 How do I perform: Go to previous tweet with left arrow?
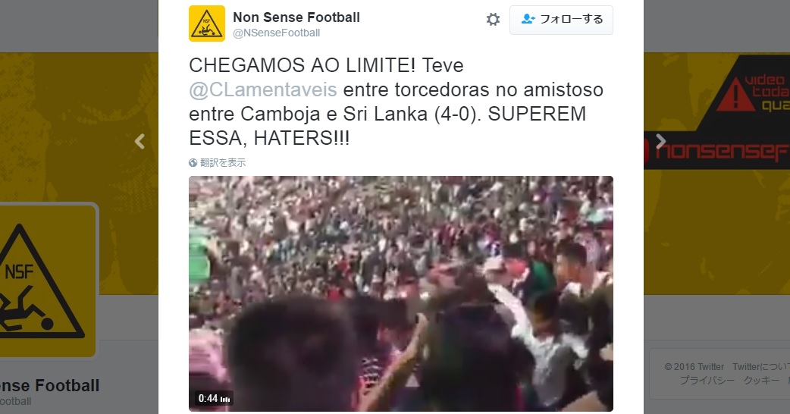140,141
